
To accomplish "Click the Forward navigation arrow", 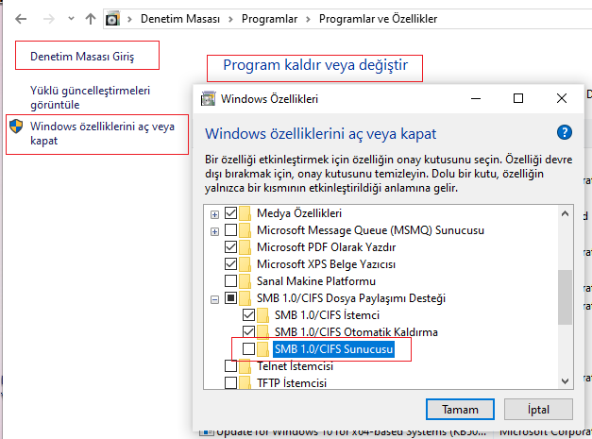I will (49, 19).
